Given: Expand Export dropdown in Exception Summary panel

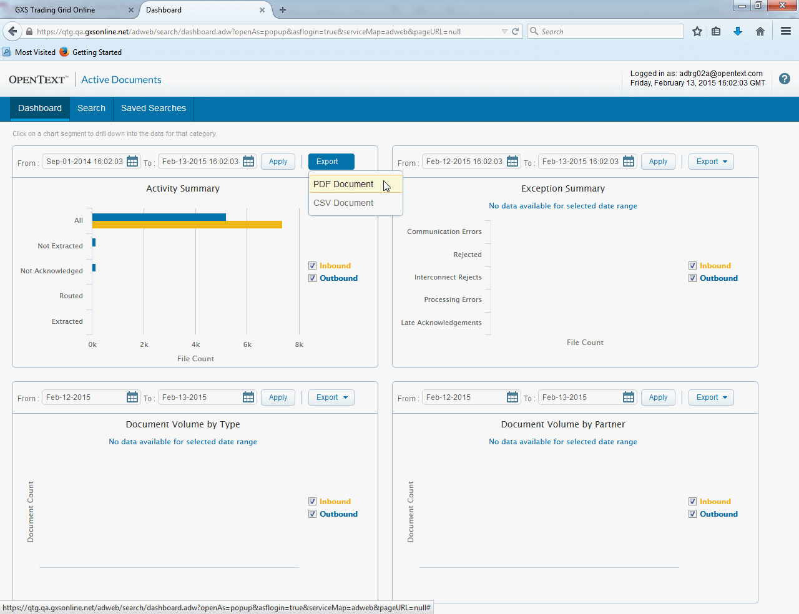Looking at the screenshot, I should 711,162.
